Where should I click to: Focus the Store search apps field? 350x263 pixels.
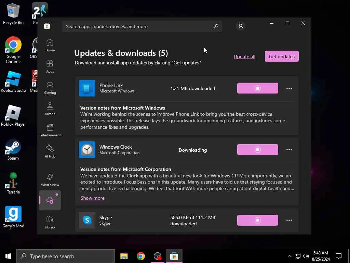142,26
